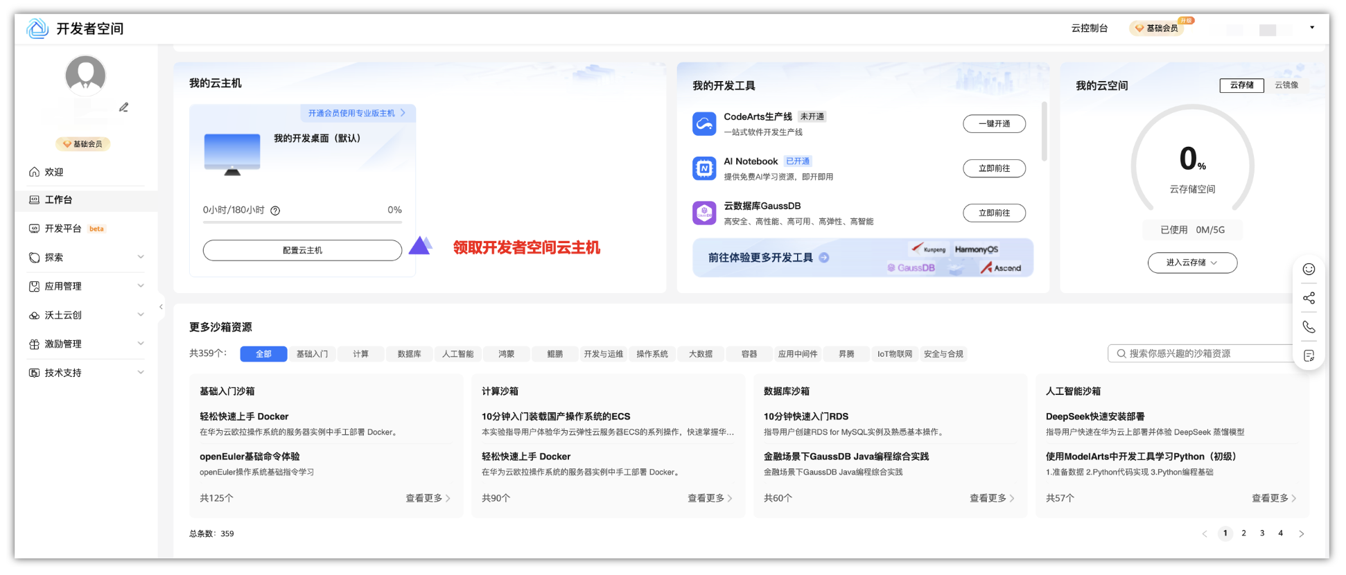Click the 前往体验更多开发工具 arrow icon
Screen dimensions: 1346x575
tap(824, 258)
